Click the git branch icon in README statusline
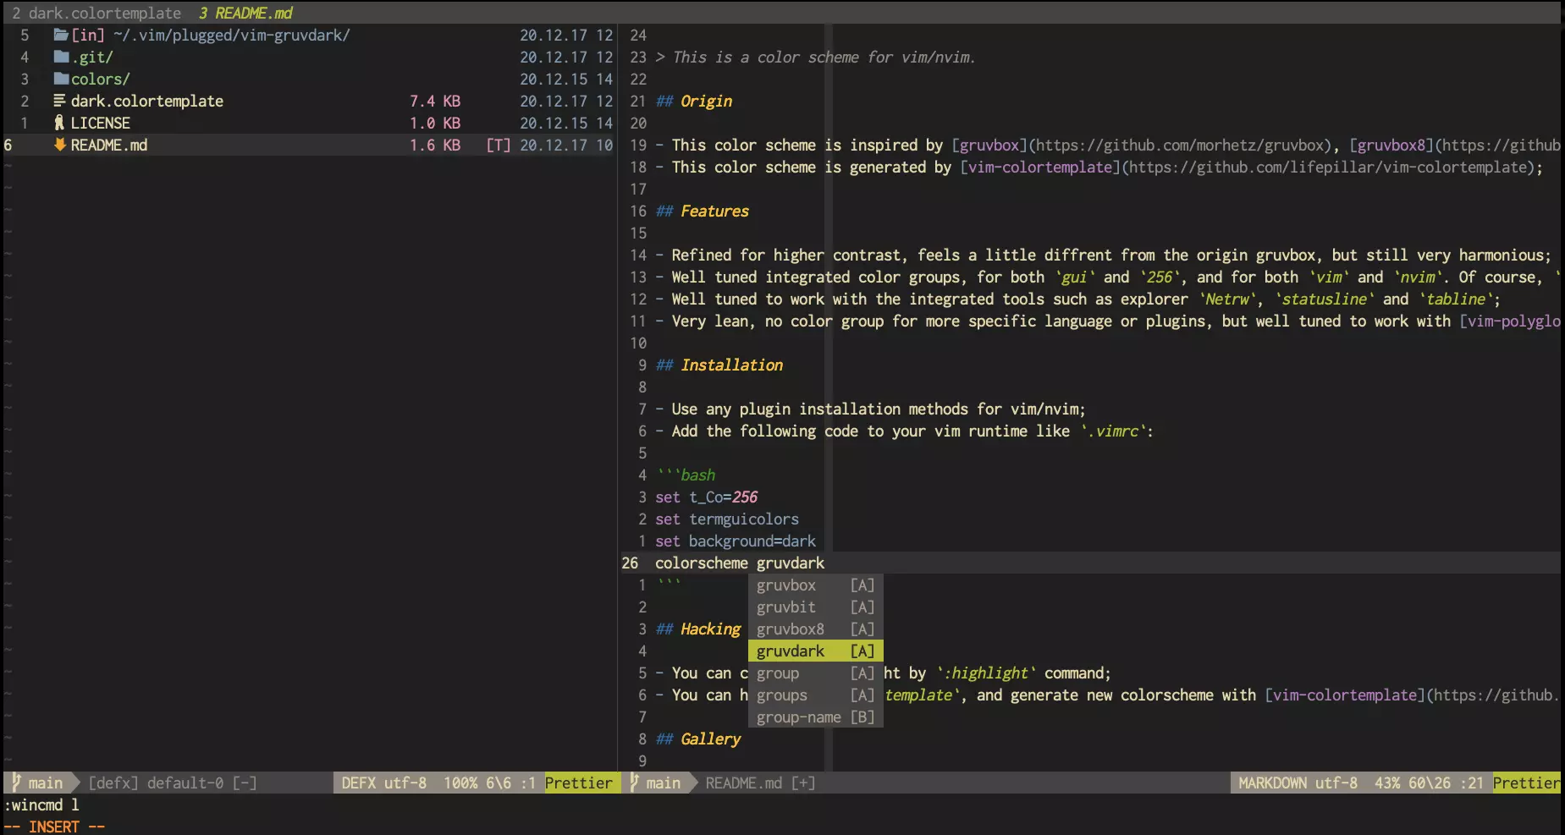Viewport: 1565px width, 835px height. (x=633, y=783)
